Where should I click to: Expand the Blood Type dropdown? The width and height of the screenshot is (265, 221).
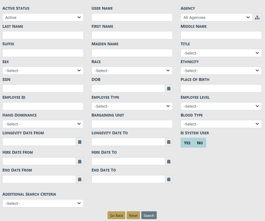pyautogui.click(x=221, y=124)
